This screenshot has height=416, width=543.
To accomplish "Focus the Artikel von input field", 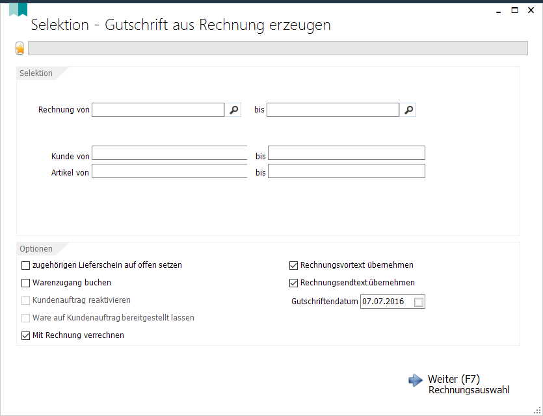I will (169, 171).
